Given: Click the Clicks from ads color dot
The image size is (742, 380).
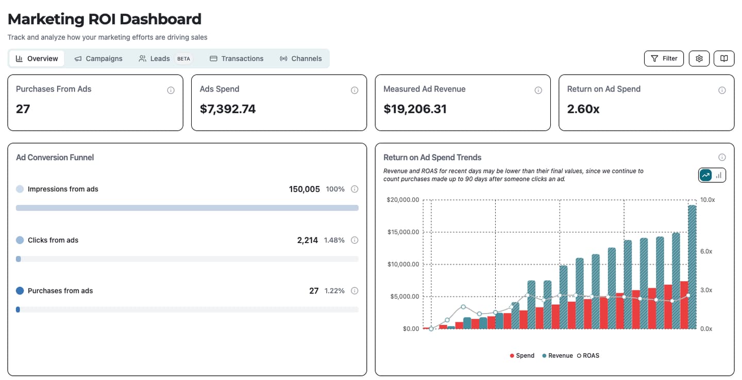Looking at the screenshot, I should 20,240.
